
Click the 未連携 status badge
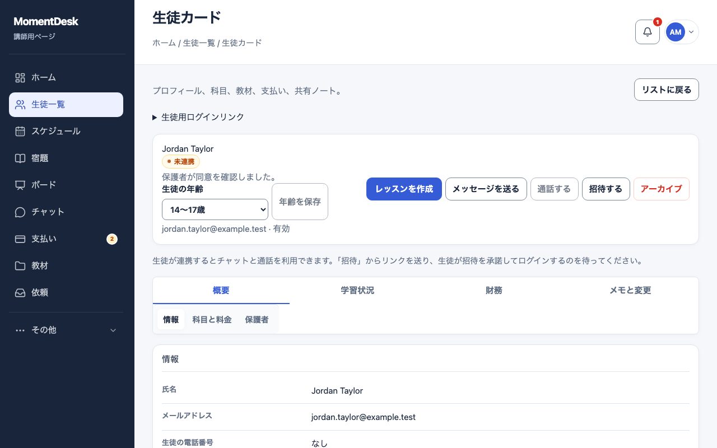pos(181,162)
